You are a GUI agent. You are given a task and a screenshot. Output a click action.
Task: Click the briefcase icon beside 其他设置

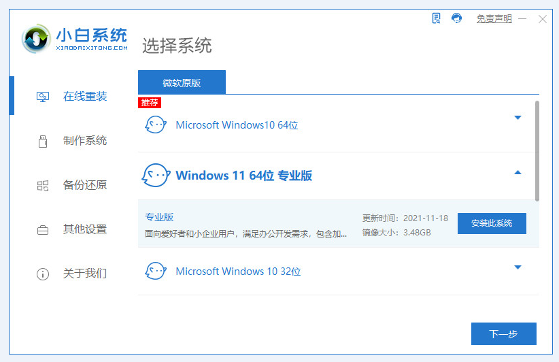[42, 230]
